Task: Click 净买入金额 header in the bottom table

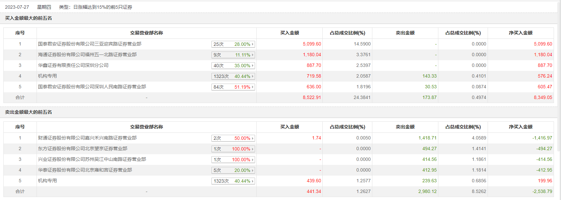Action: (520, 127)
